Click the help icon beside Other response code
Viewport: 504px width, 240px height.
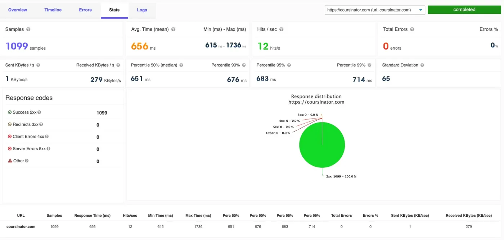[x=26, y=161]
